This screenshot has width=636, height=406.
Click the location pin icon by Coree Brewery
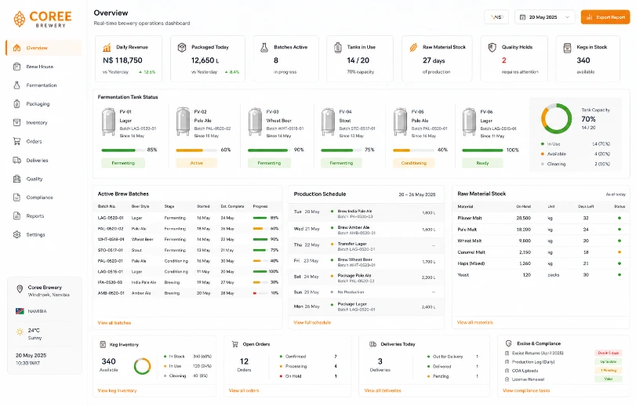click(x=19, y=289)
